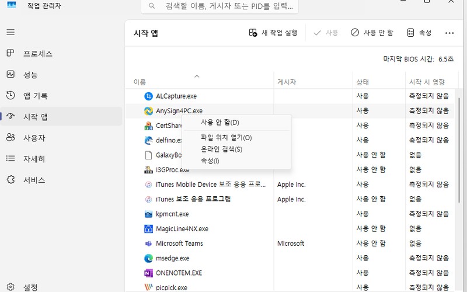Screen dimensions: 467x292
Task: Click the delfino row icon
Action: pos(148,140)
